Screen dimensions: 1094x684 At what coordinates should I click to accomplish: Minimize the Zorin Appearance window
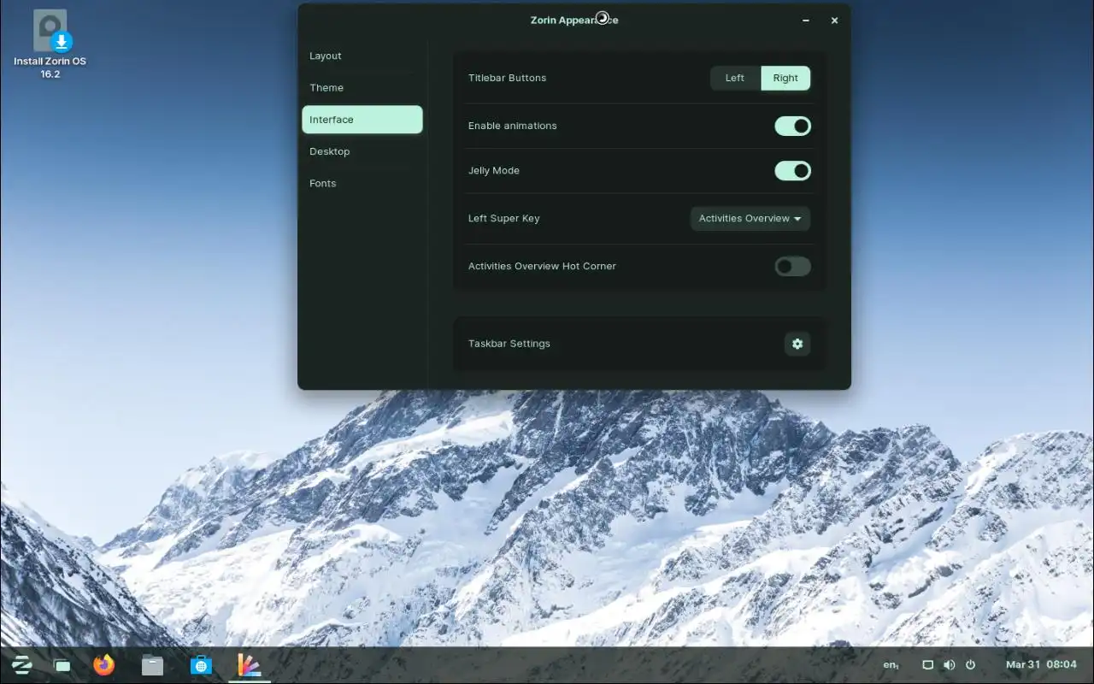[806, 21]
